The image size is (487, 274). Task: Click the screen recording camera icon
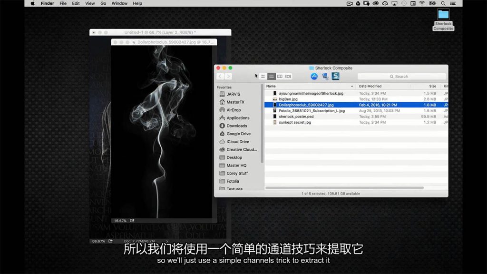pyautogui.click(x=350, y=3)
